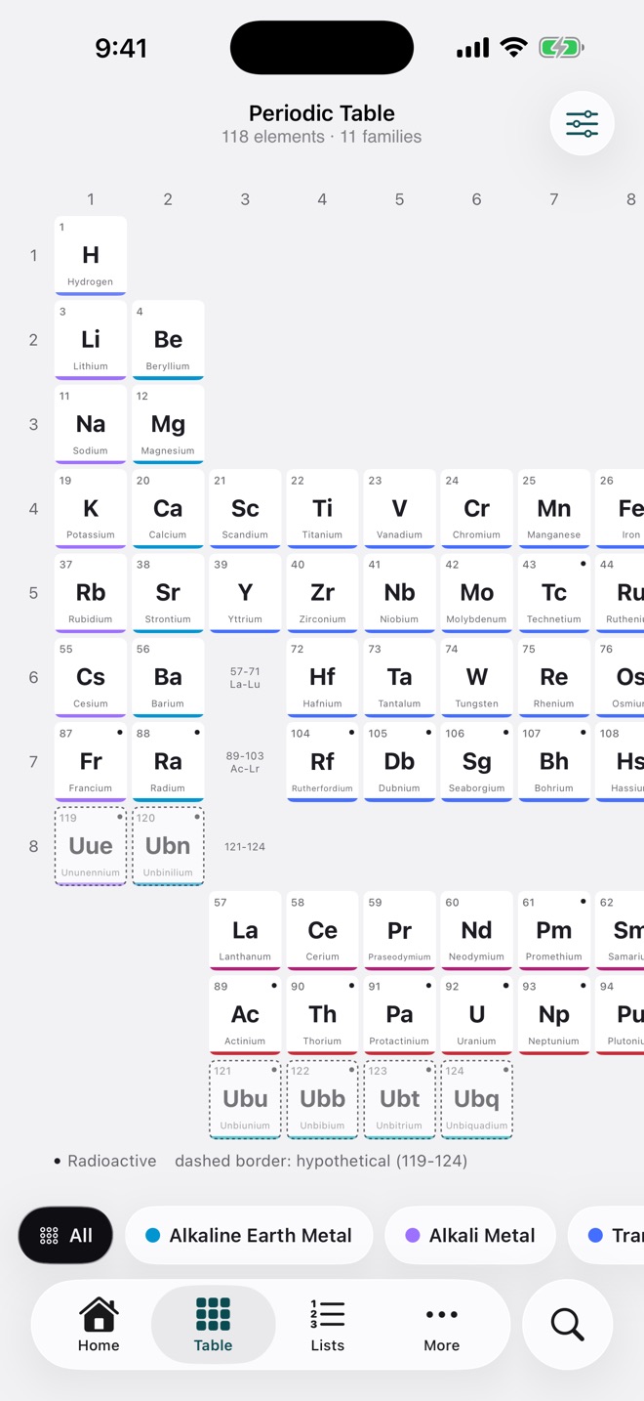Open the Scandium element tile
The image size is (644, 1401).
(245, 509)
